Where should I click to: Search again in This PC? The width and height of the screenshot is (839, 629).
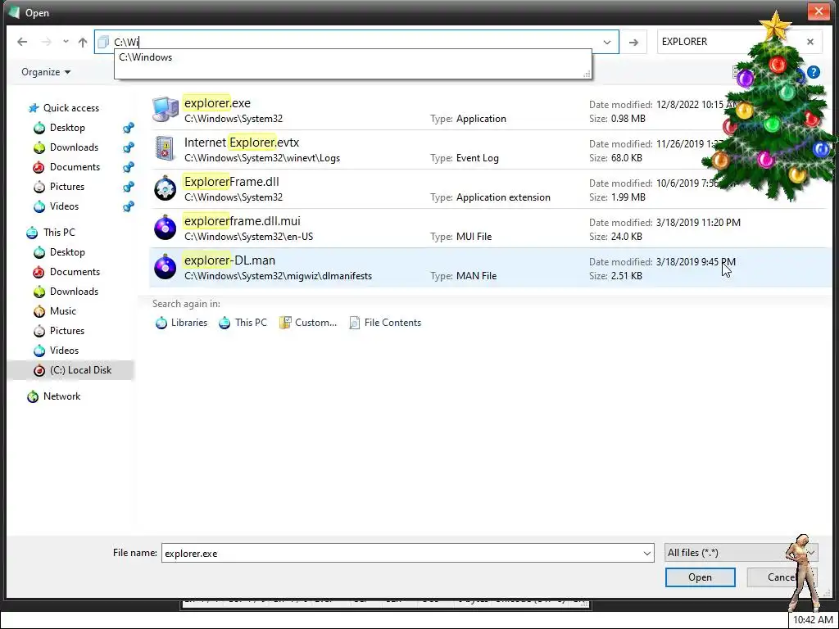(x=243, y=323)
